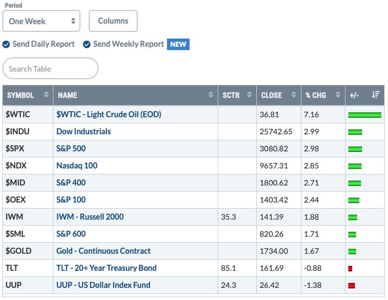388x300 pixels.
Task: Click the red change bar for UUP
Action: point(352,286)
